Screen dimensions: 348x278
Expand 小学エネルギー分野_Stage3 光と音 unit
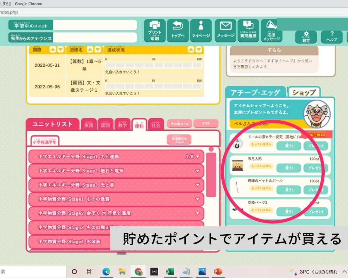[116, 185]
